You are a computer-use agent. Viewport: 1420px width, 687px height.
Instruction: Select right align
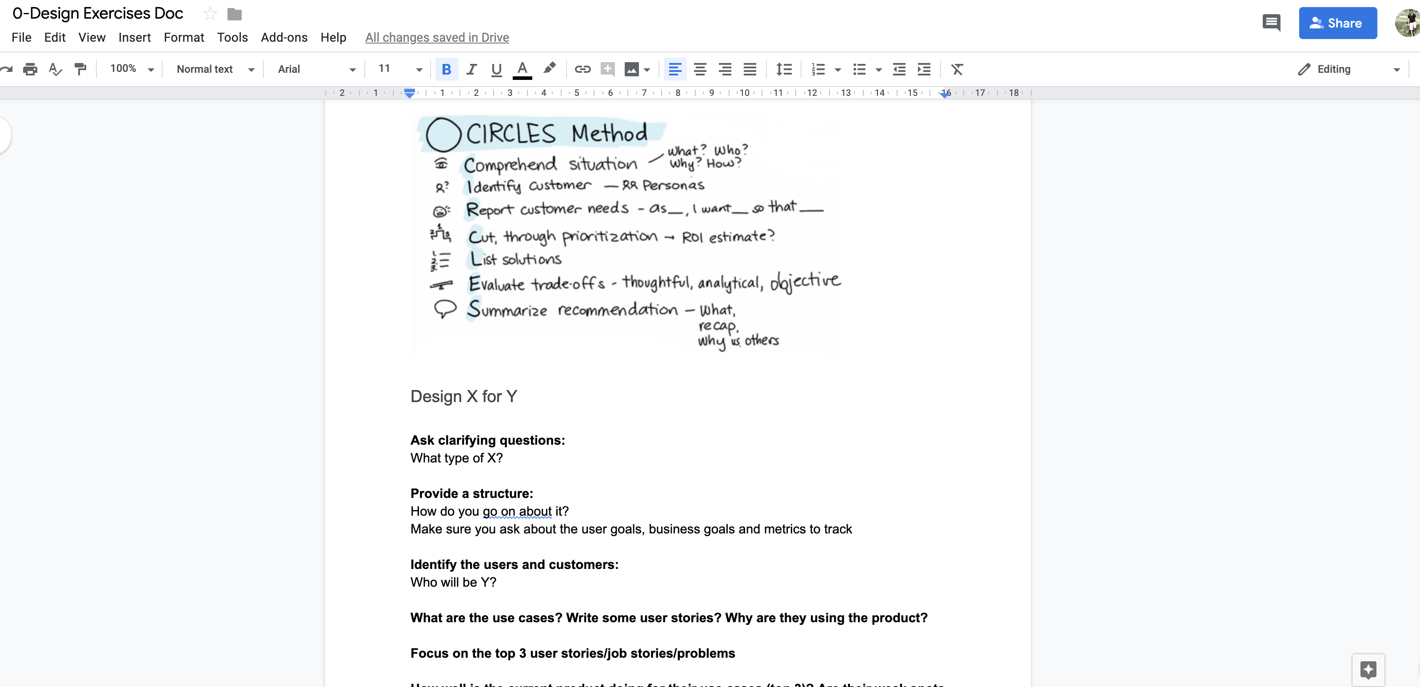(725, 69)
